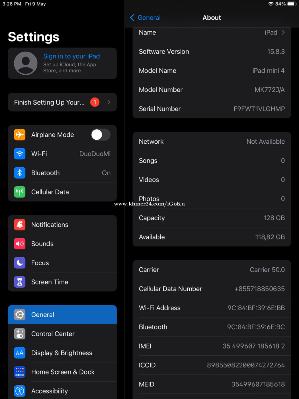Screen dimensions: 299x399
Task: Open Wi-Fi settings
Action: (62, 154)
